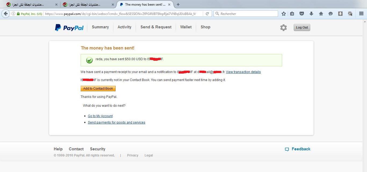The width and height of the screenshot is (367, 172).
Task: Go to Send & Request
Action: pos(156,27)
